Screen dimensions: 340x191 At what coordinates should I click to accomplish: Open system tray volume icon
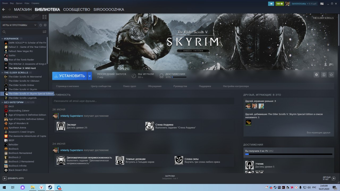pos(309,187)
